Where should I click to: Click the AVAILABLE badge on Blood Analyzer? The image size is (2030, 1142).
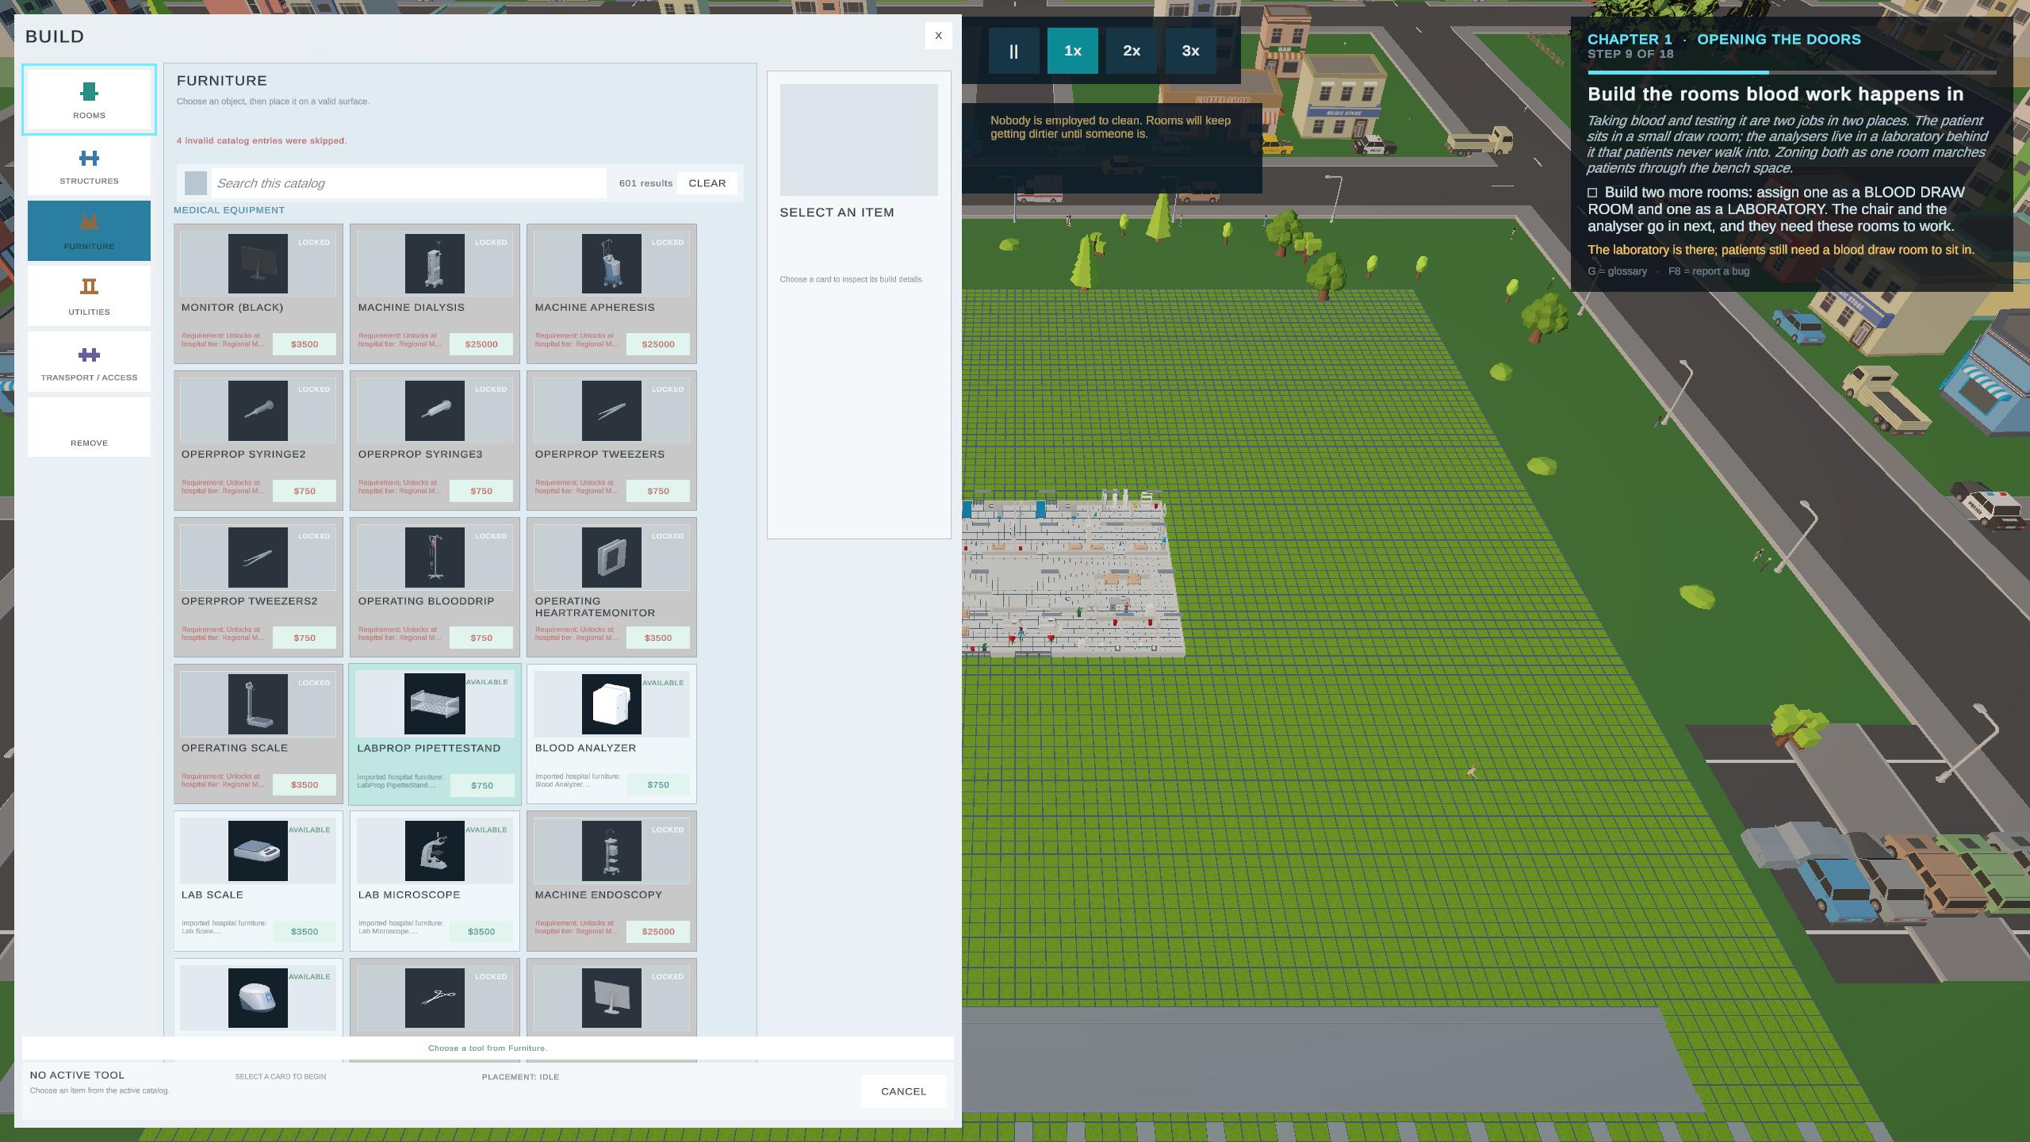[x=663, y=683]
